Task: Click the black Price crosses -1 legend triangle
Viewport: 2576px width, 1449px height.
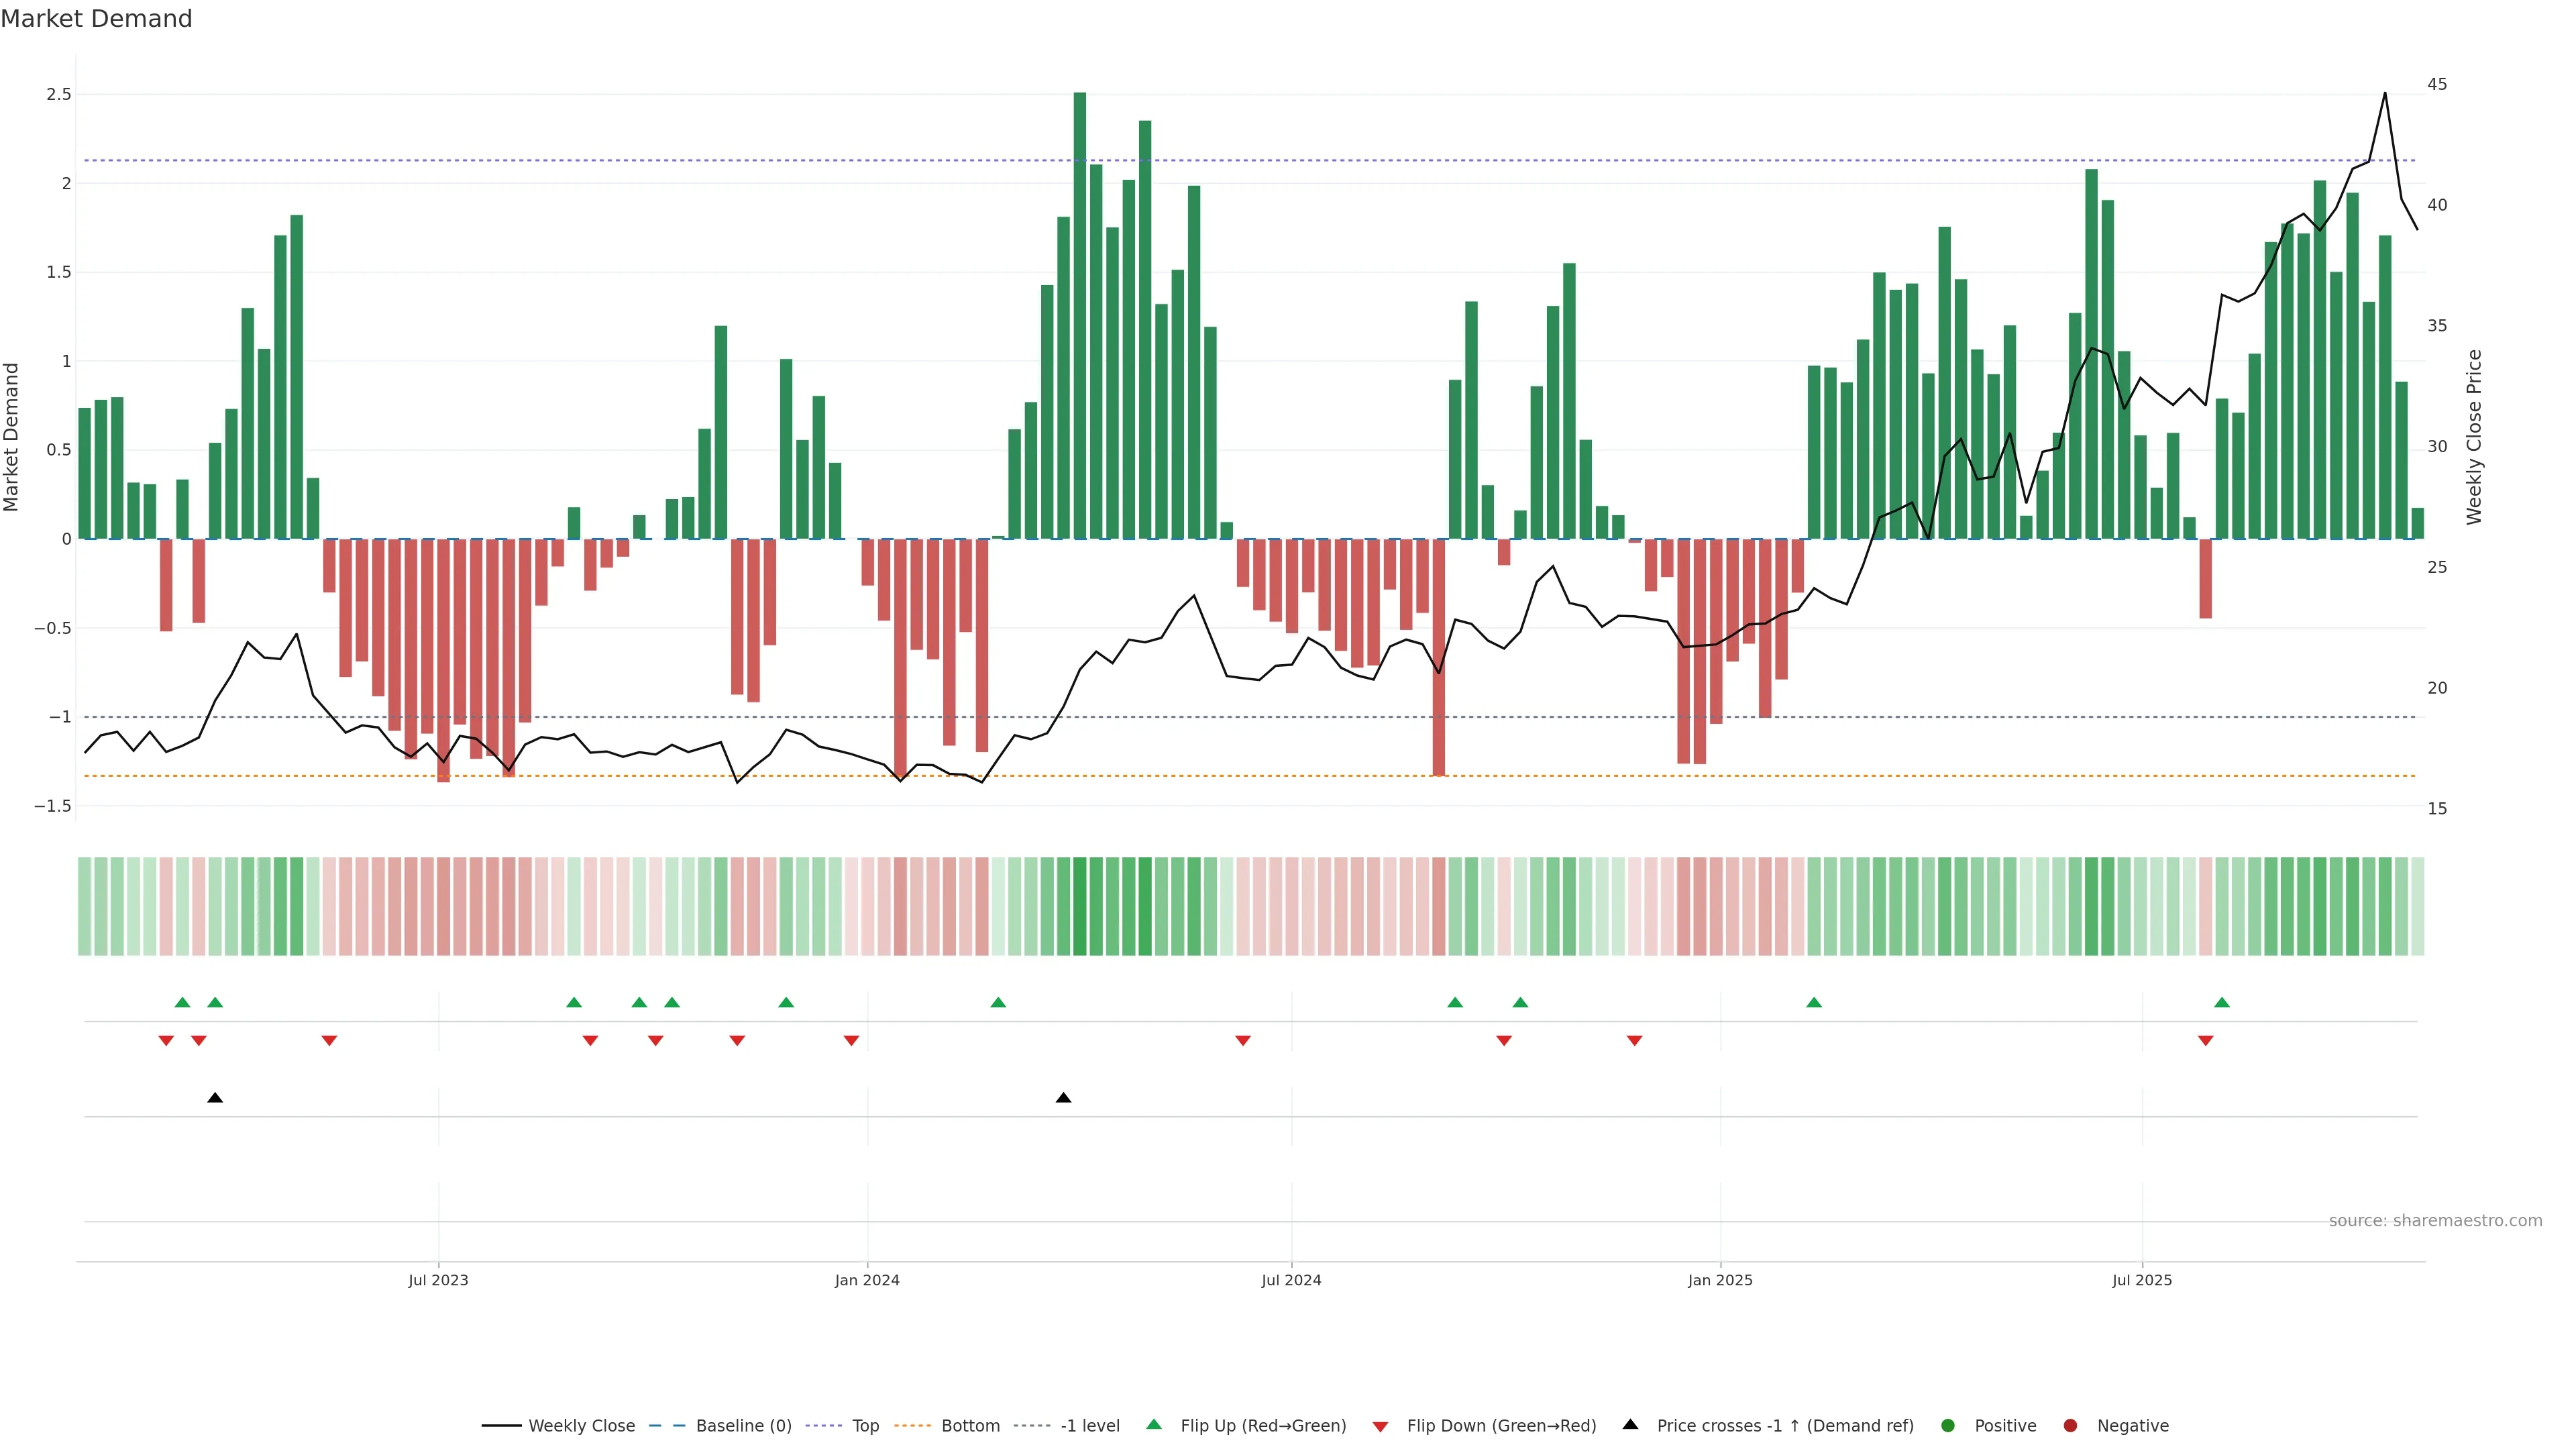Action: 1630,1424
